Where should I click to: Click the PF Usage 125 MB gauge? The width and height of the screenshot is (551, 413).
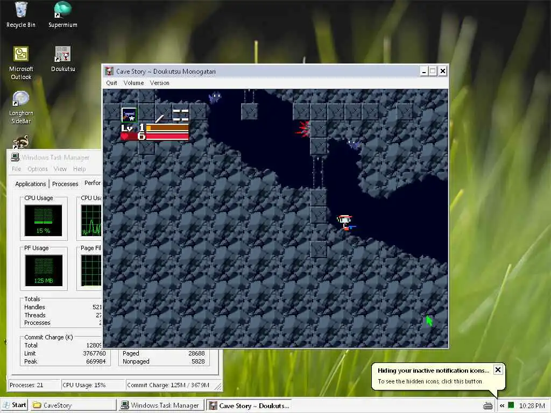click(x=44, y=270)
